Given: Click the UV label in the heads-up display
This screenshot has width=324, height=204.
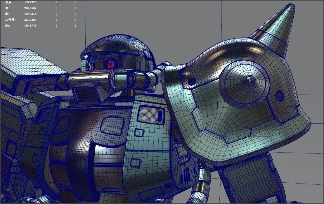Looking at the screenshot, I should 7,26.
